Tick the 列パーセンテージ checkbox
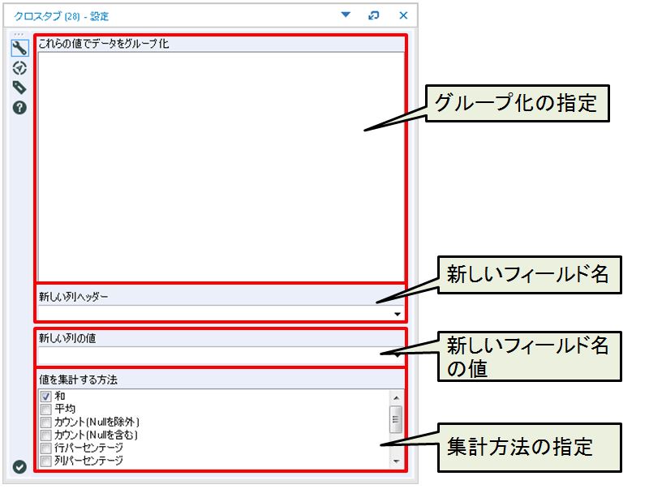The image size is (662, 489). (x=45, y=461)
